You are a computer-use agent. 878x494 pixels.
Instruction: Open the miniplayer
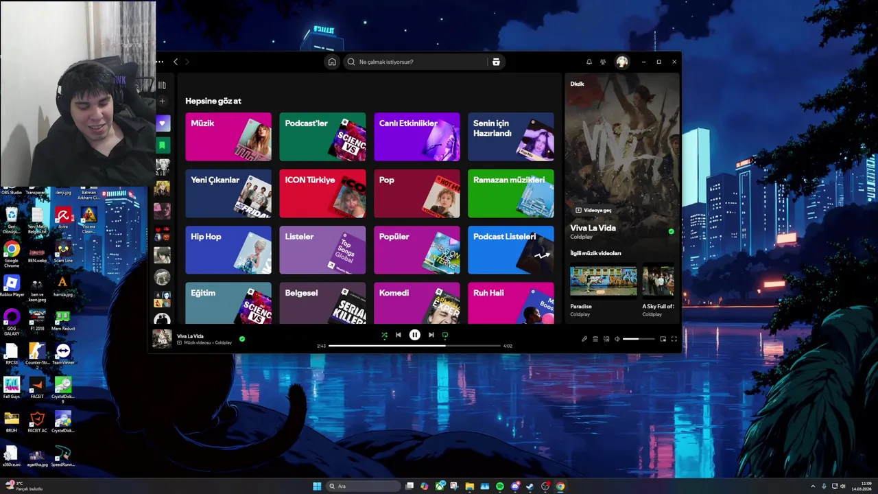(x=663, y=339)
